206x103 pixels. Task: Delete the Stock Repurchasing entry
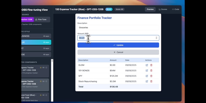(151, 81)
